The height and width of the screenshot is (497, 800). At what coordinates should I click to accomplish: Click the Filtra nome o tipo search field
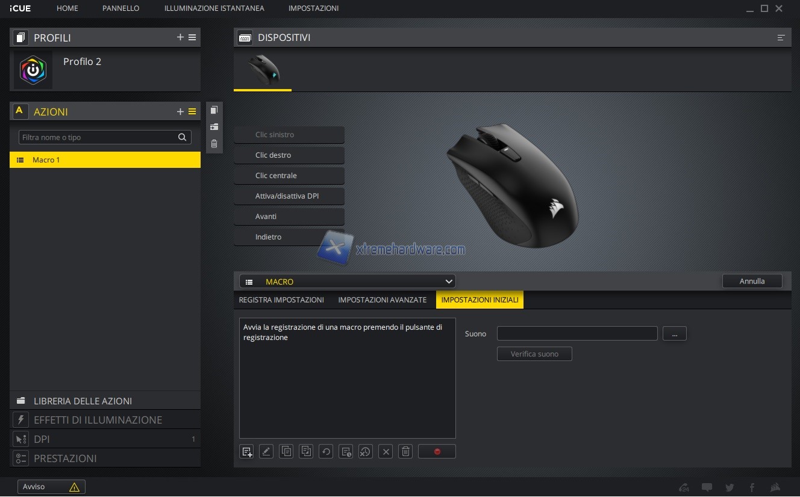coord(98,137)
